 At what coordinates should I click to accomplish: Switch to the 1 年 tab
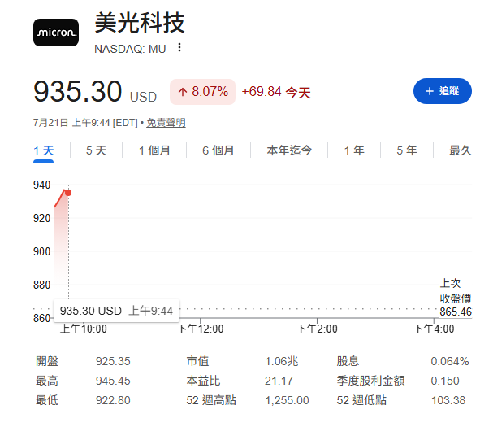click(x=354, y=150)
